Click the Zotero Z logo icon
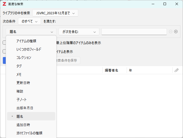The image size is (183, 138). point(4,4)
